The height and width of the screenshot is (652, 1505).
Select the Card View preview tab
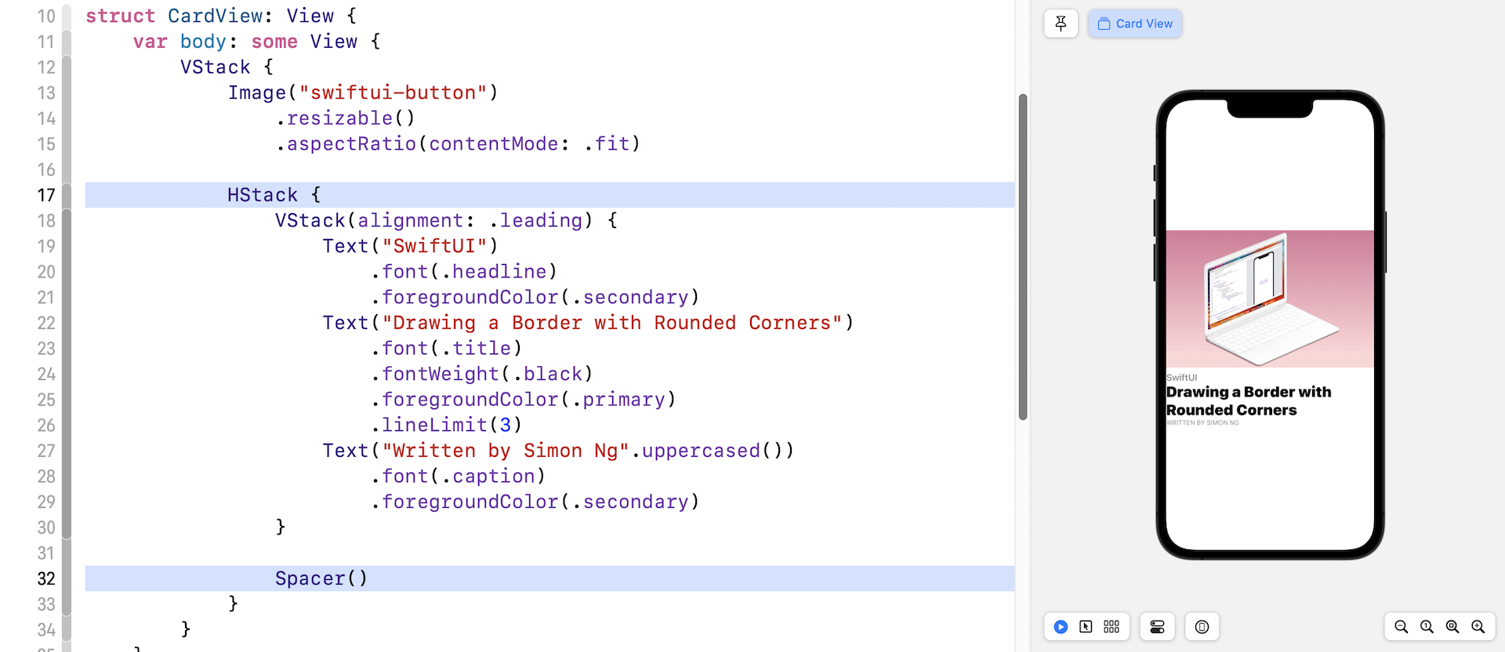(1135, 24)
